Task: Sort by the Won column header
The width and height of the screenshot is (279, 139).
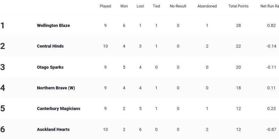Action: [124, 6]
